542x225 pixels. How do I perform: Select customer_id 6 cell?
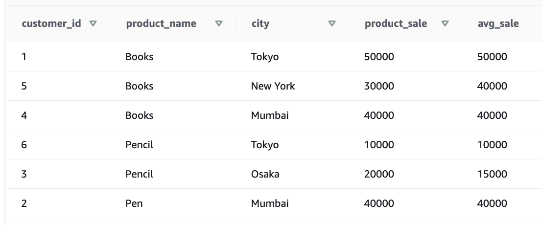coord(24,145)
